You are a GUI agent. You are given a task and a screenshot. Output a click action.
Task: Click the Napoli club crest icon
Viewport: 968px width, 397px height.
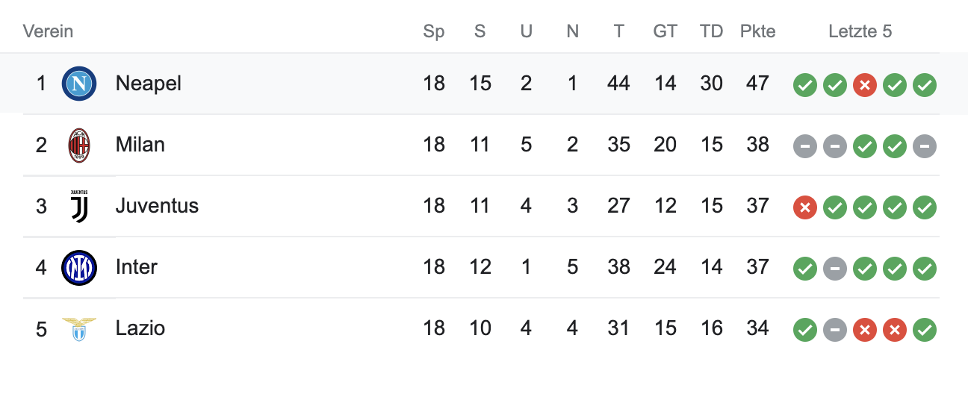click(78, 84)
